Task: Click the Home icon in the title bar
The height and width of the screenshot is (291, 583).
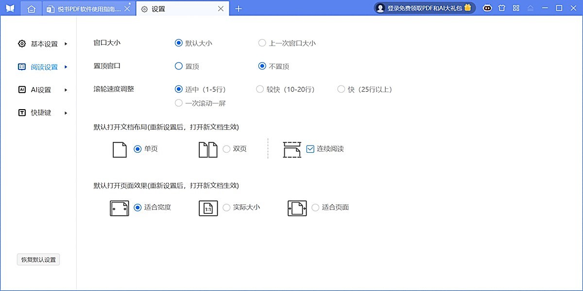Action: [31, 8]
